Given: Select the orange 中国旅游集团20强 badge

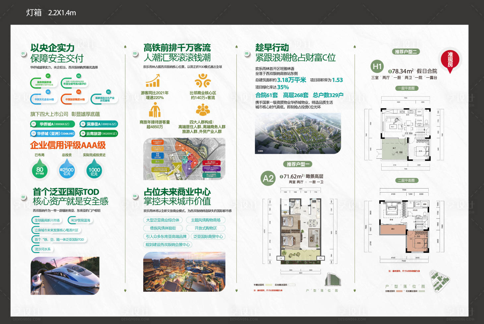Looking at the screenshot, I should click(74, 99).
